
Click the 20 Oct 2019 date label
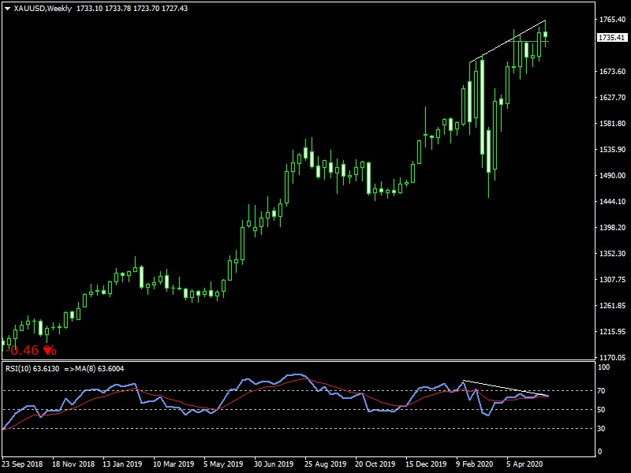[x=375, y=464]
